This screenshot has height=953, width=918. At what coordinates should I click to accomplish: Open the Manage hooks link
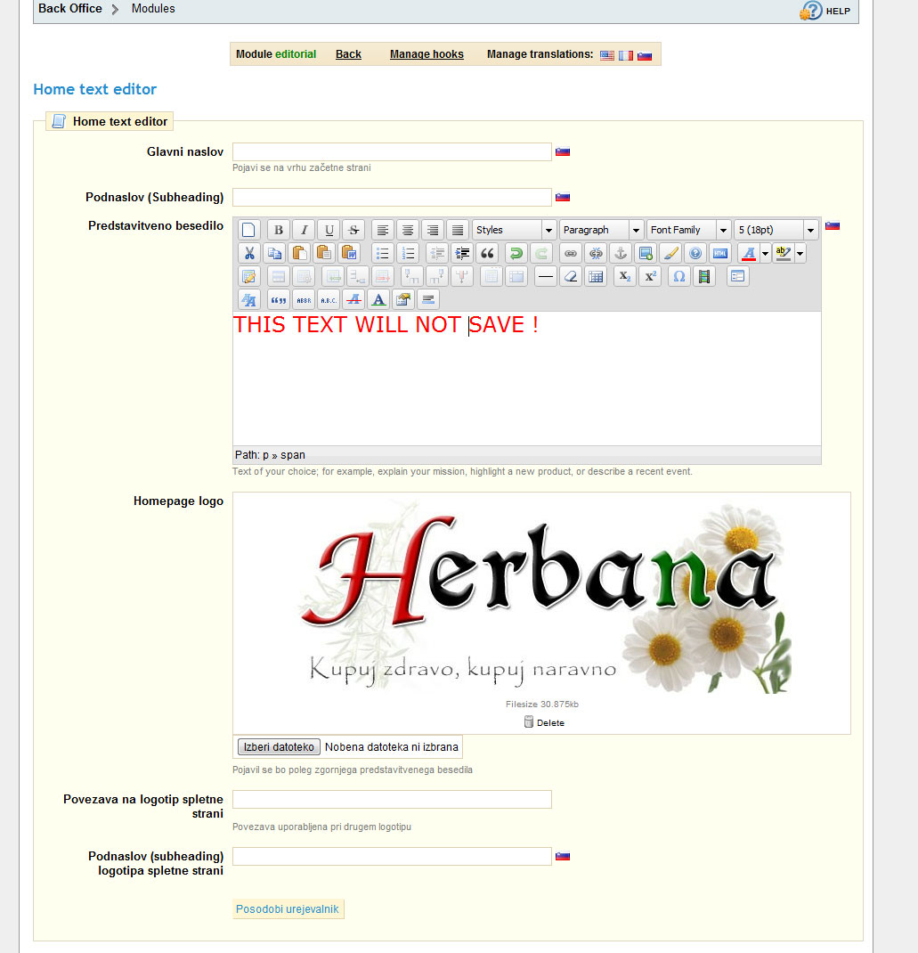[427, 54]
